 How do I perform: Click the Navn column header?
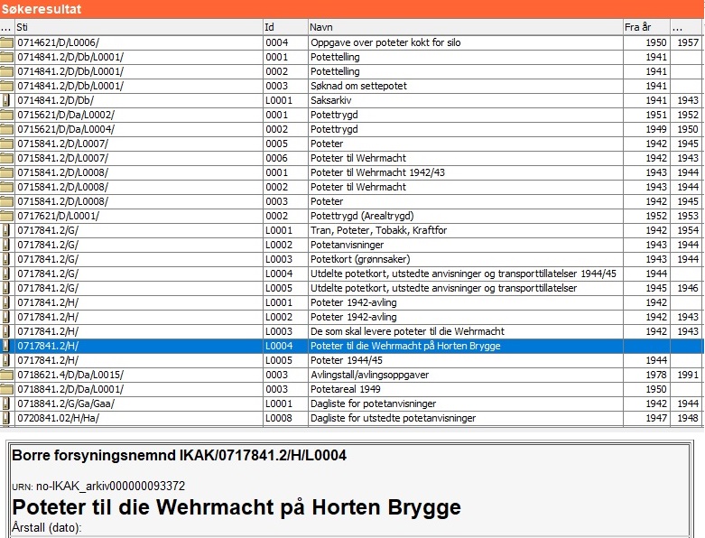tap(464, 27)
